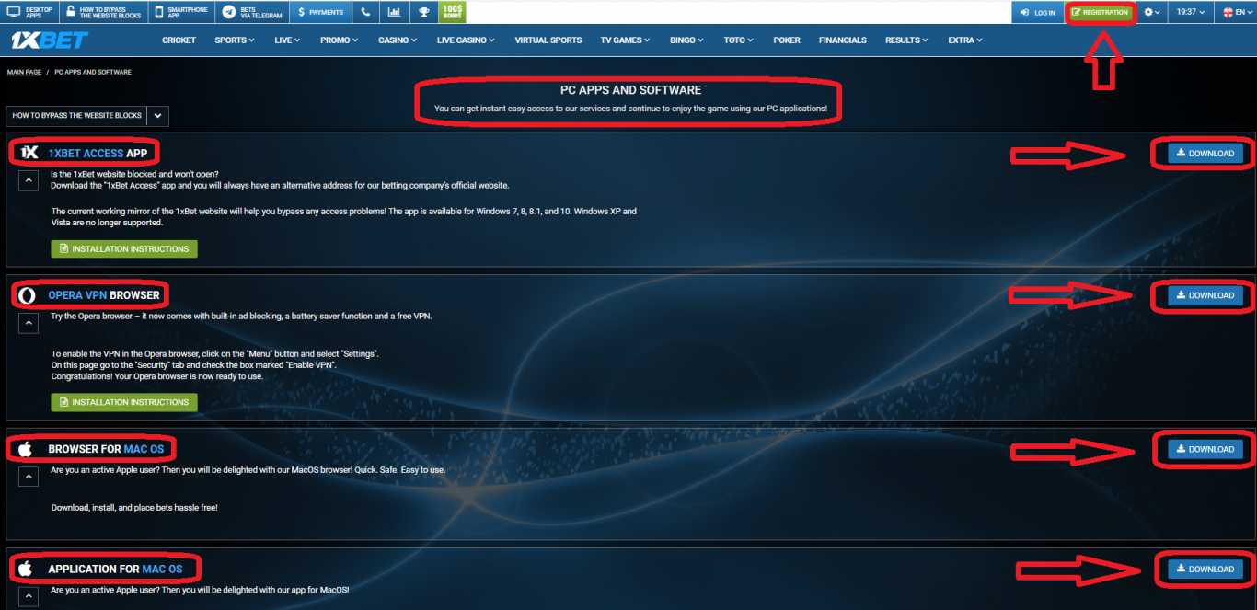1257x610 pixels.
Task: Click the 1XBET logo
Action: pos(49,40)
